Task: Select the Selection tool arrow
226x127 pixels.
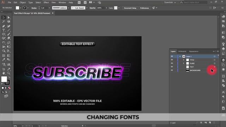Action: (4, 17)
